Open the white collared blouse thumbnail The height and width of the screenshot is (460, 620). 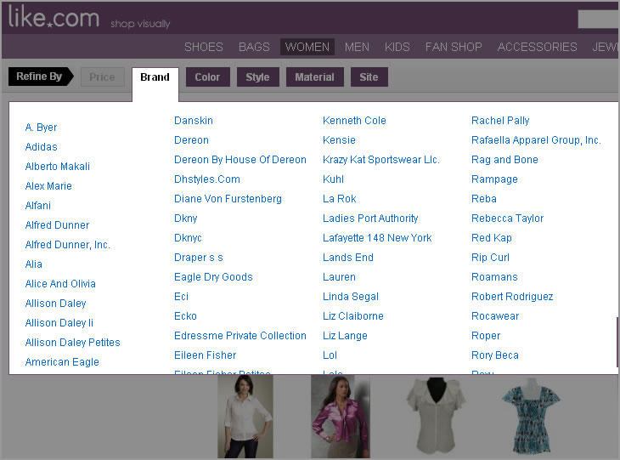[x=245, y=417]
